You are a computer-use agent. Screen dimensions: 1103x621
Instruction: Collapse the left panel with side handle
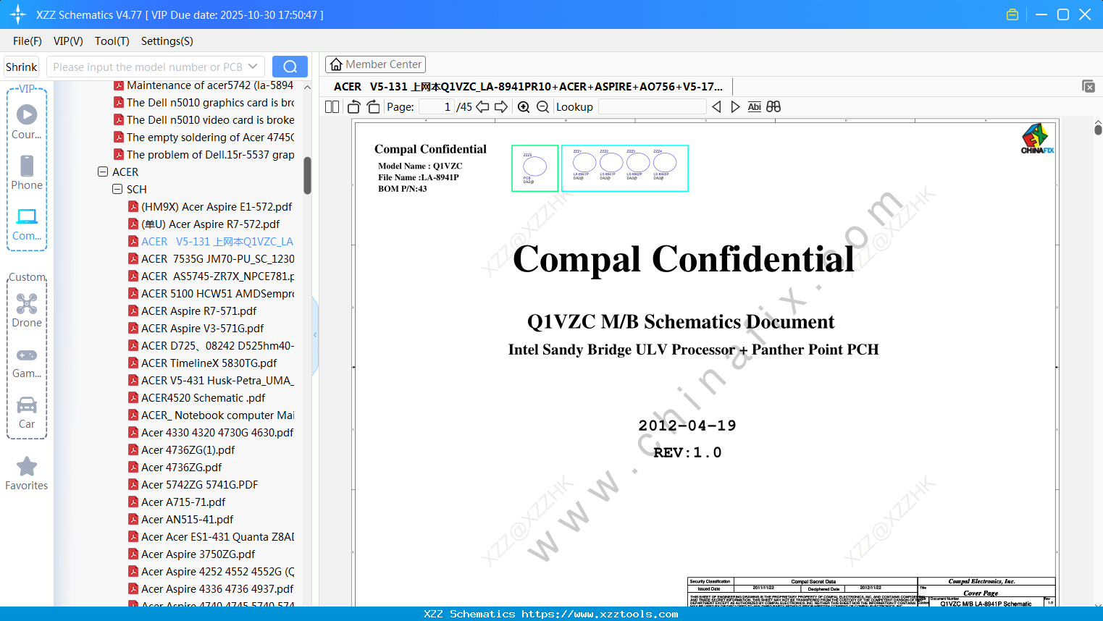315,334
